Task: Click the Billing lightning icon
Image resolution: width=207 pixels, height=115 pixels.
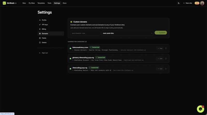Action: (40, 29)
